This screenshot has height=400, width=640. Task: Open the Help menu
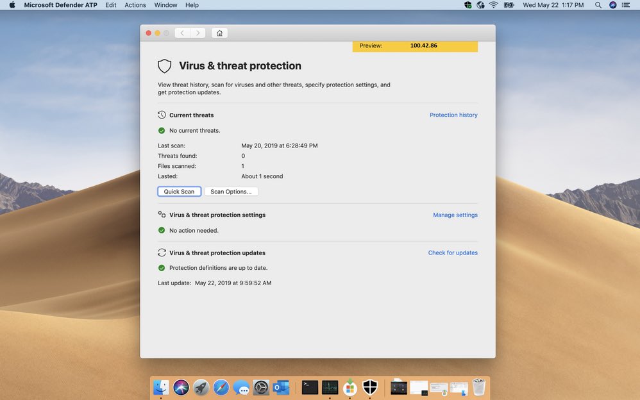(191, 5)
